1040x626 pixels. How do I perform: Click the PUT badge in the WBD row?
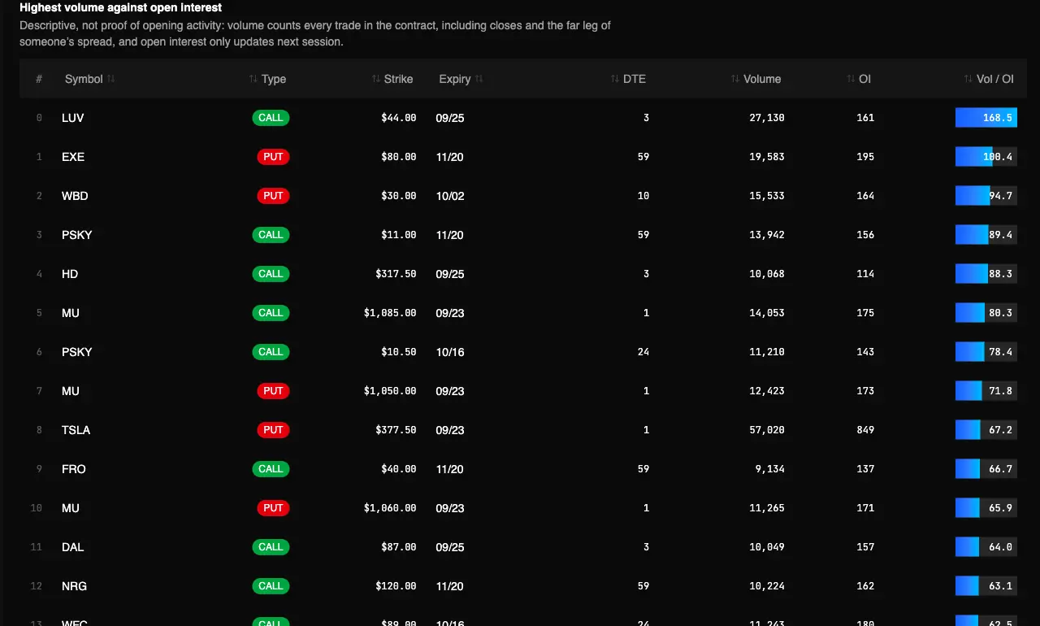click(x=273, y=196)
